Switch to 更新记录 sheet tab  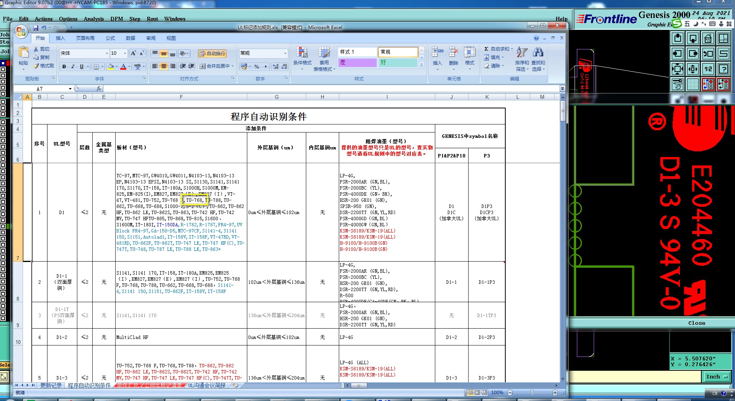click(x=51, y=385)
